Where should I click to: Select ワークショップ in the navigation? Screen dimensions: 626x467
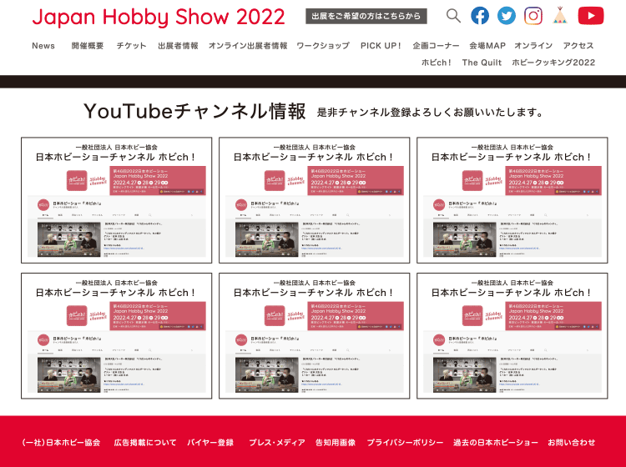(x=323, y=46)
